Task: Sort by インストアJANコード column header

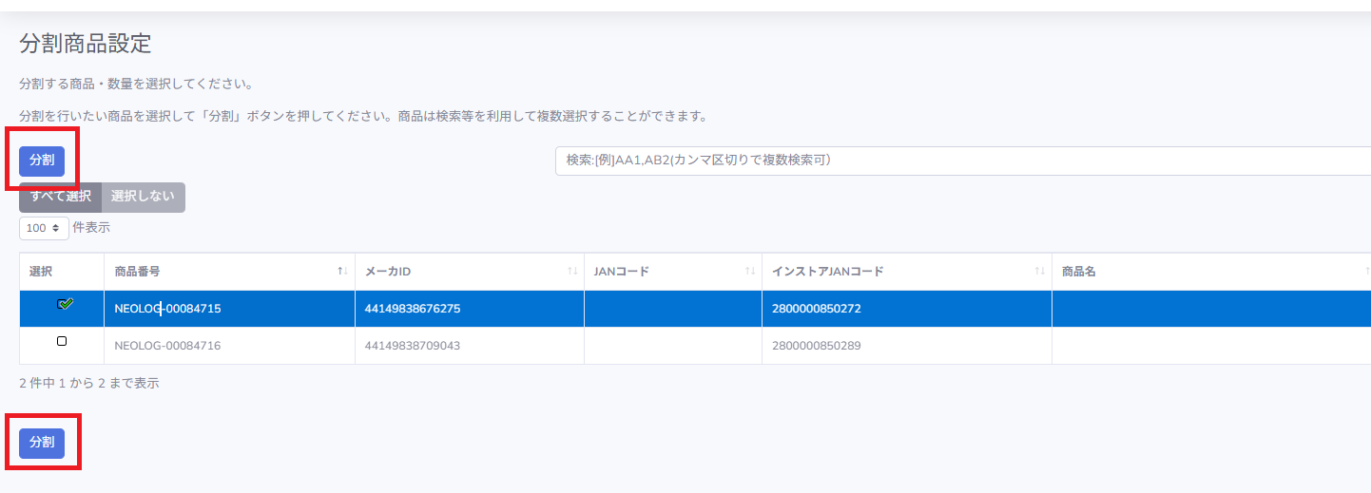Action: pyautogui.click(x=907, y=272)
